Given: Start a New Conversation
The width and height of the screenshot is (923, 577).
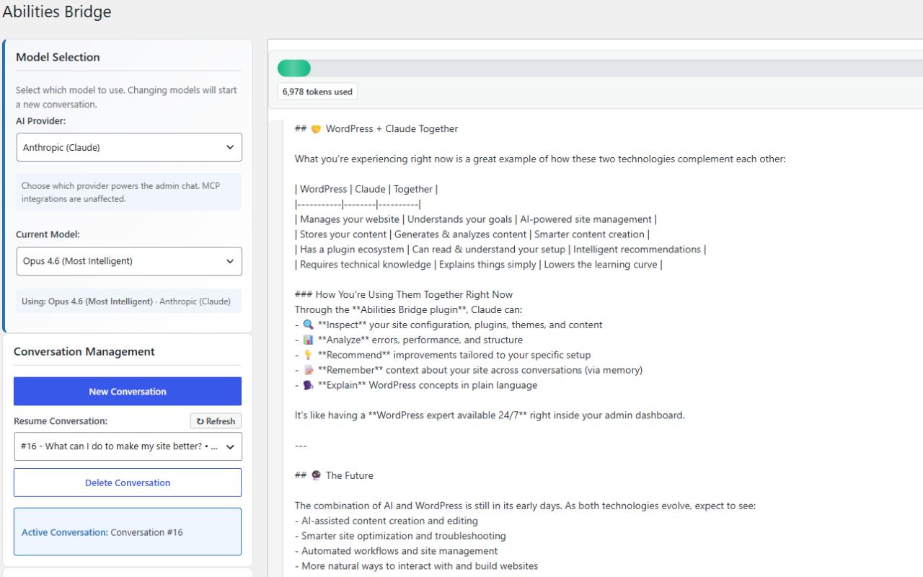Looking at the screenshot, I should [128, 392].
